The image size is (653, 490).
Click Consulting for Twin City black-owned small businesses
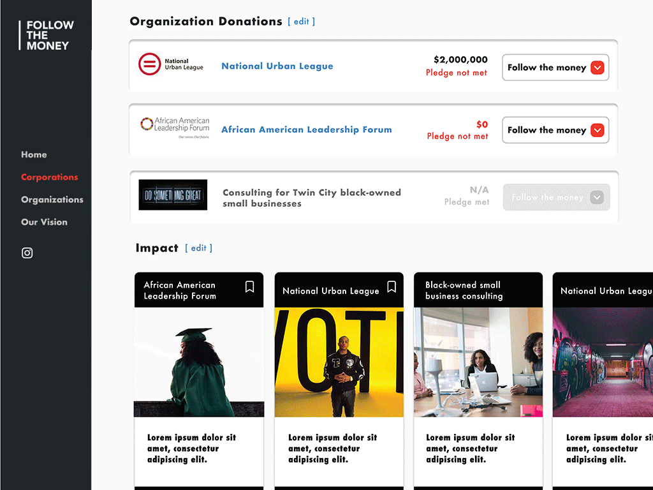tap(312, 198)
